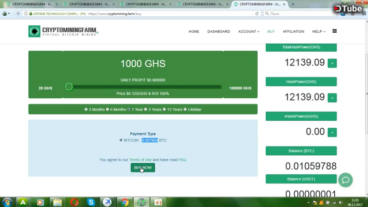Click green A application icon in taskbar
The width and height of the screenshot is (368, 207).
coord(23,202)
